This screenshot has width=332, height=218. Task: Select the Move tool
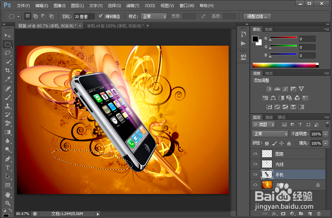click(x=8, y=35)
